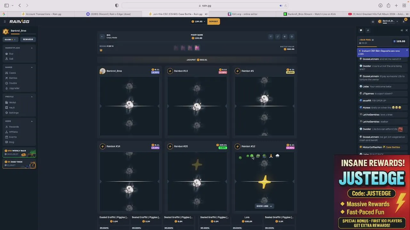
Task: Open the 5K Daily Race banner
Action: pyautogui.click(x=19, y=164)
